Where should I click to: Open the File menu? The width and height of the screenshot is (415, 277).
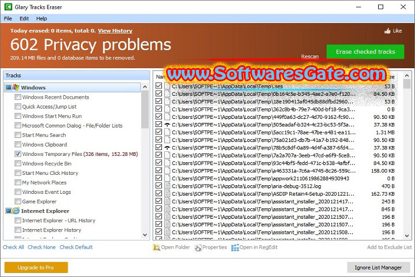[x=8, y=18]
